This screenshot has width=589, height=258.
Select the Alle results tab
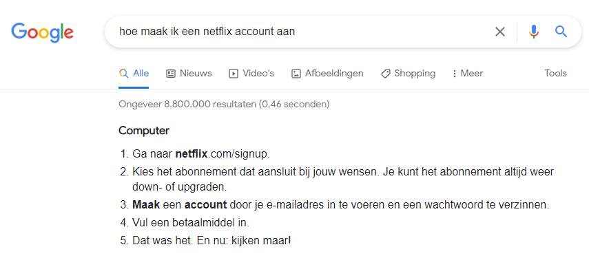coord(134,74)
